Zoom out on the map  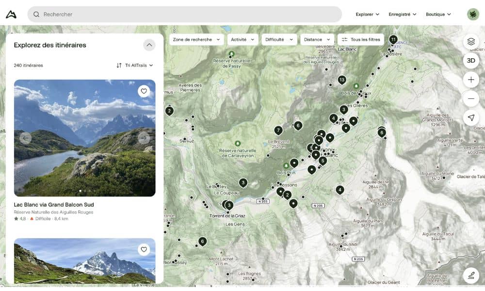(x=470, y=98)
